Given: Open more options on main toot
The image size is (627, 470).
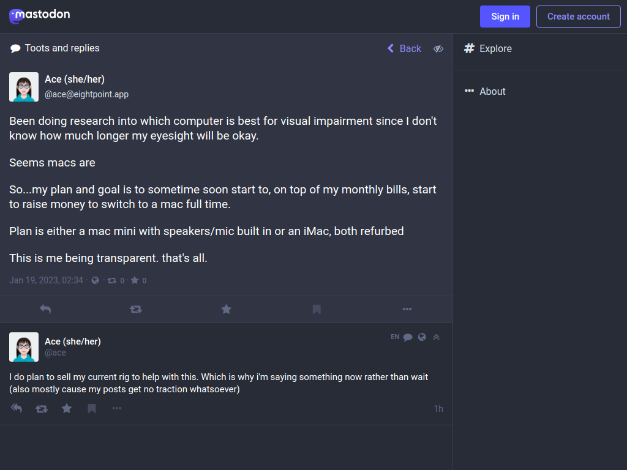Looking at the screenshot, I should coord(407,309).
